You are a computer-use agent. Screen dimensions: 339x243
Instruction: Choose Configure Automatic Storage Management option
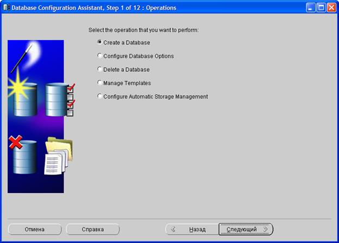pyautogui.click(x=99, y=97)
